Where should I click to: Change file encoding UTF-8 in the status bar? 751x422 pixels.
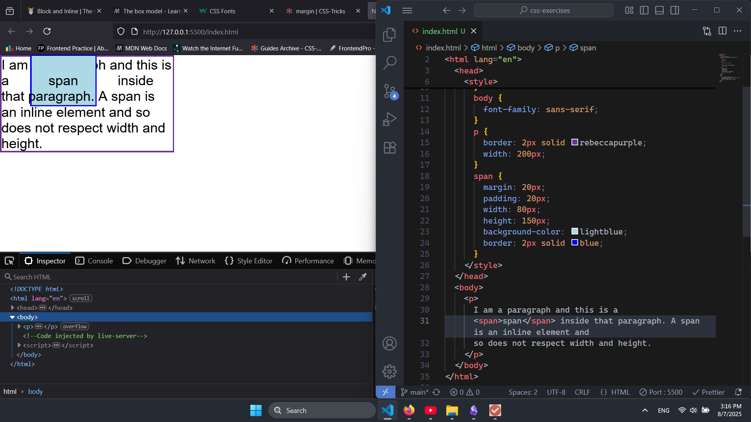pos(556,392)
